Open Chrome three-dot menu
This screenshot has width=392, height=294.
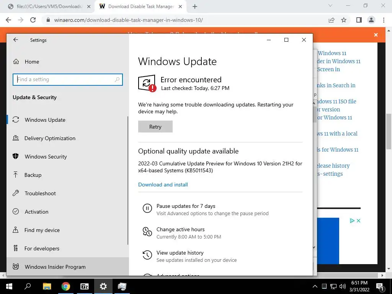pyautogui.click(x=384, y=20)
